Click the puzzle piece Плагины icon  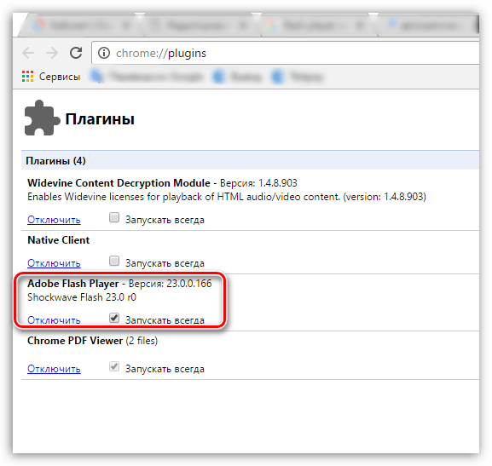click(42, 118)
